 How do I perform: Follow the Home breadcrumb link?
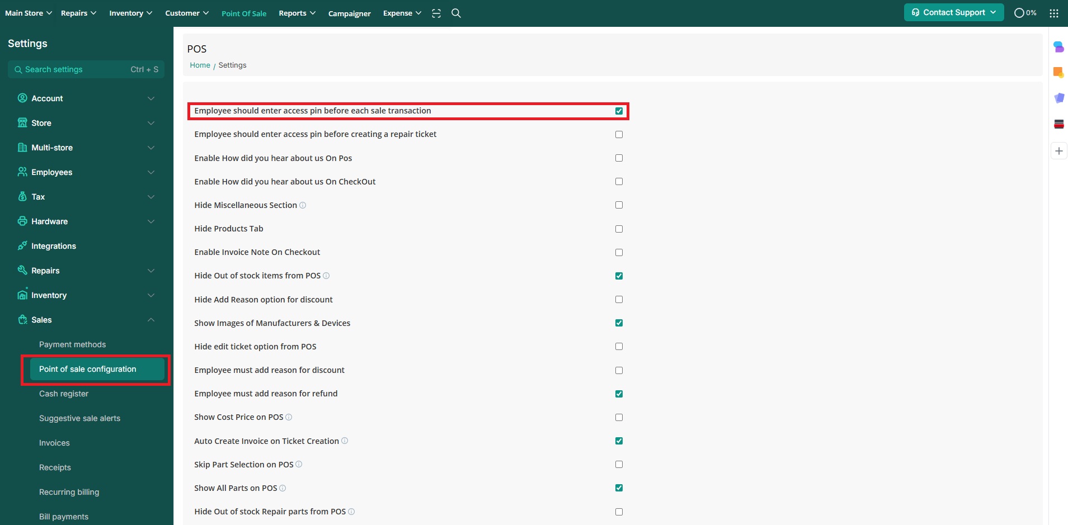tap(200, 65)
